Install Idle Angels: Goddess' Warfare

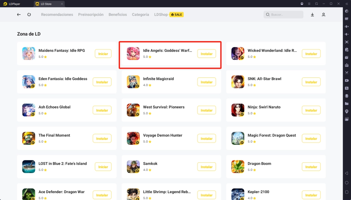click(207, 54)
